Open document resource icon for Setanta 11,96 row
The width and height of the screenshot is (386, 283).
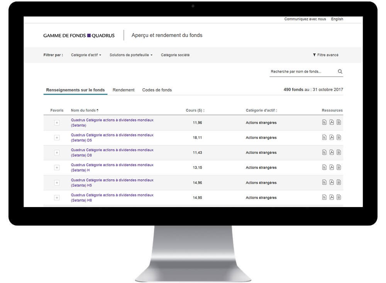339,122
